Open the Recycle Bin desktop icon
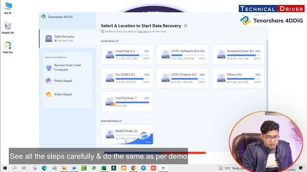 point(8,28)
